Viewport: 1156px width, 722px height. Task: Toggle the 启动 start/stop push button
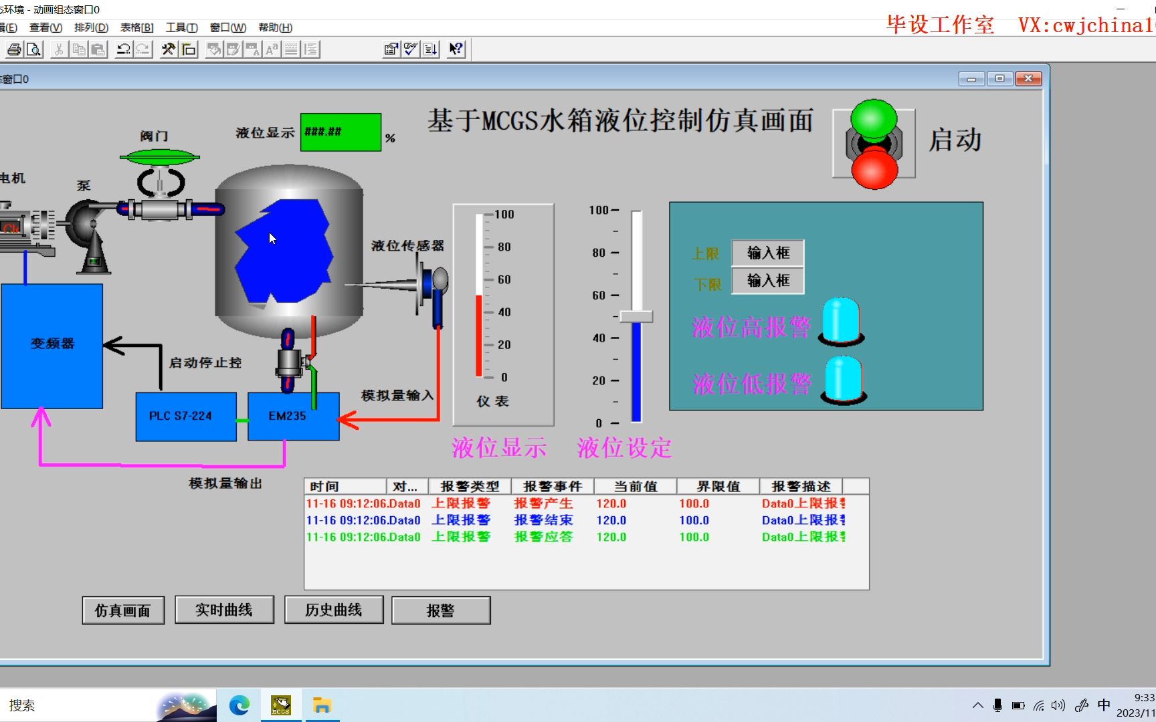[x=874, y=144]
